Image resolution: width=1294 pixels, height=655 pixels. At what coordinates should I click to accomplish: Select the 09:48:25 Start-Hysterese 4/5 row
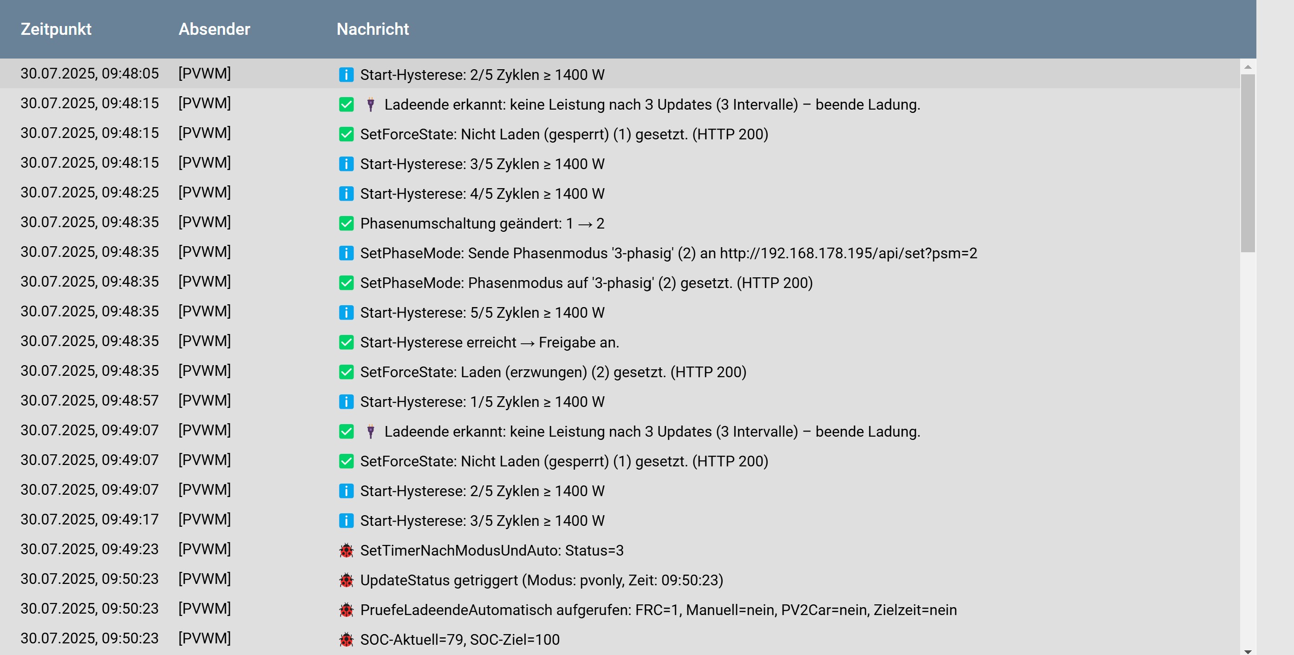tap(482, 194)
